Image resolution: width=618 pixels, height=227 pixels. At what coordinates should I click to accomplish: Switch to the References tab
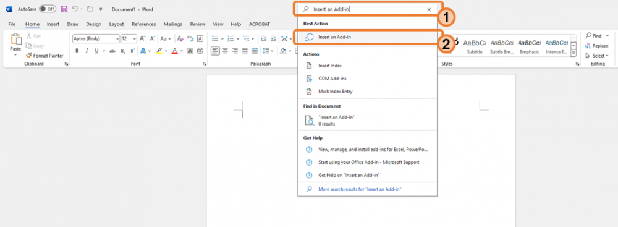[144, 24]
